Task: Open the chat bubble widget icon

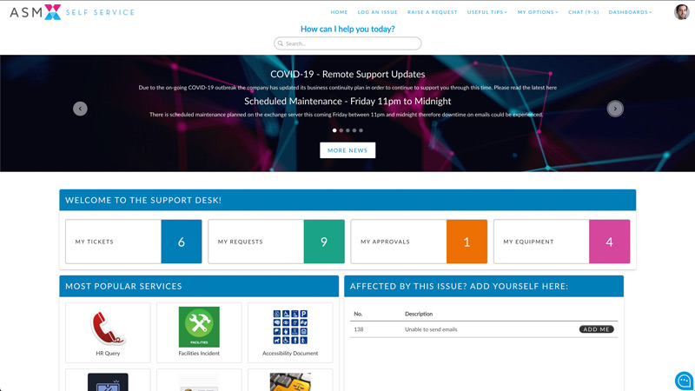Action: (684, 381)
